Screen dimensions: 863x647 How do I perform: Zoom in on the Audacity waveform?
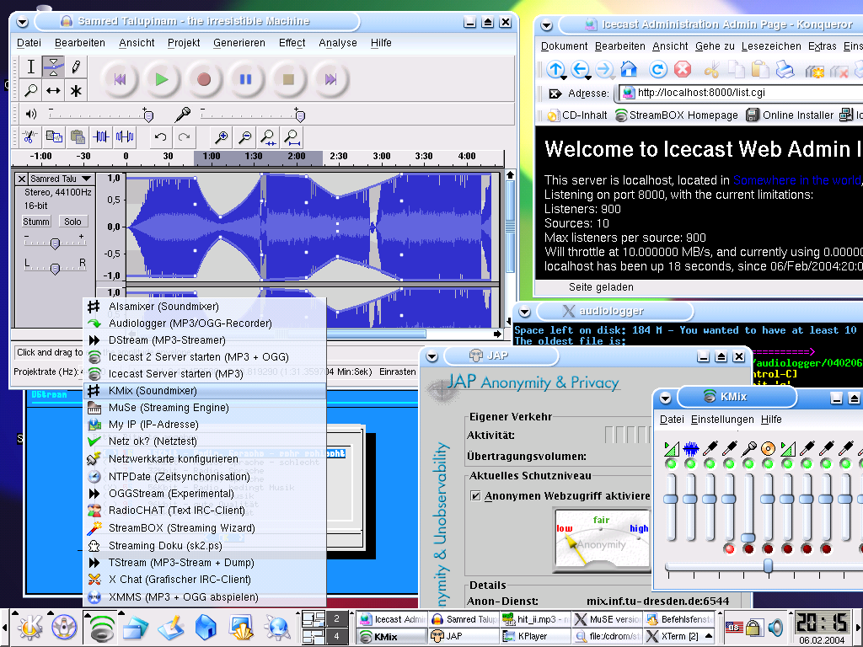click(222, 137)
